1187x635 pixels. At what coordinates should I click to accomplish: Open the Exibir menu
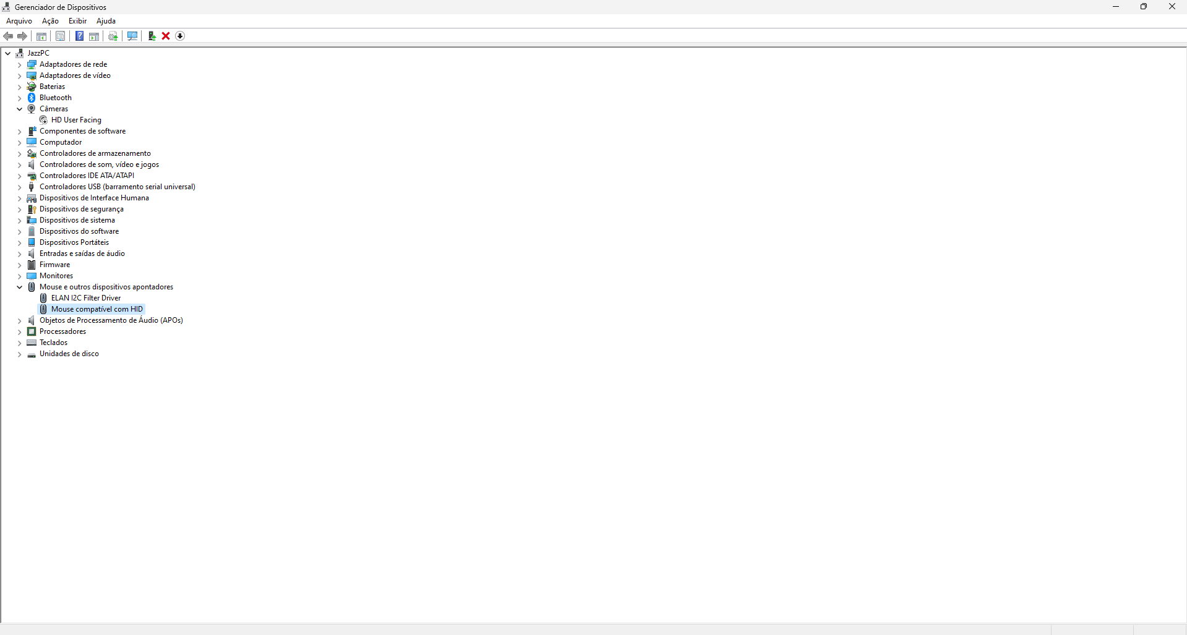coord(77,21)
